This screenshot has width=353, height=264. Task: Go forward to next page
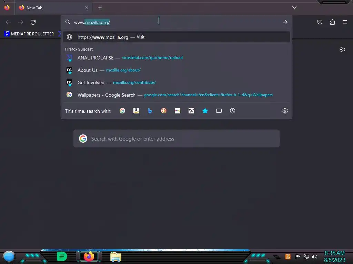click(x=21, y=22)
